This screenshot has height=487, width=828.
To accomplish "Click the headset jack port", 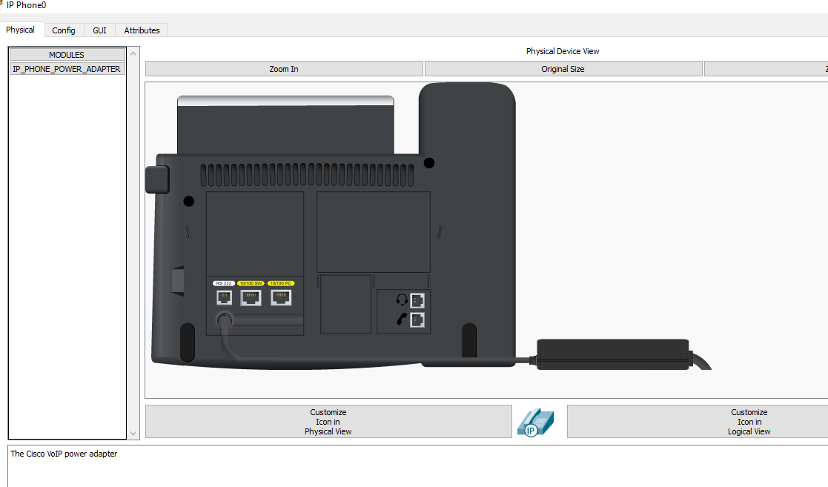I will tap(417, 300).
